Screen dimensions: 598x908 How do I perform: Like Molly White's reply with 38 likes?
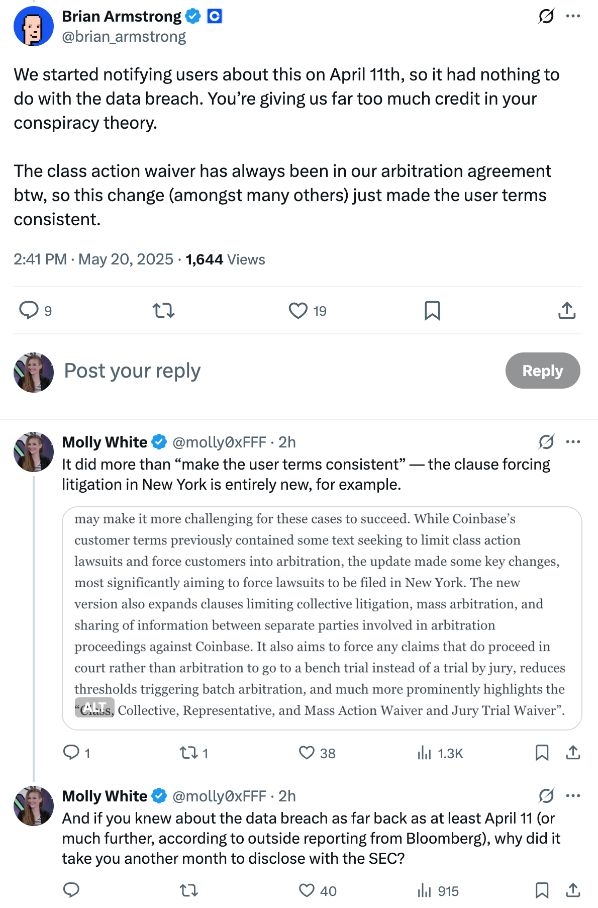307,753
